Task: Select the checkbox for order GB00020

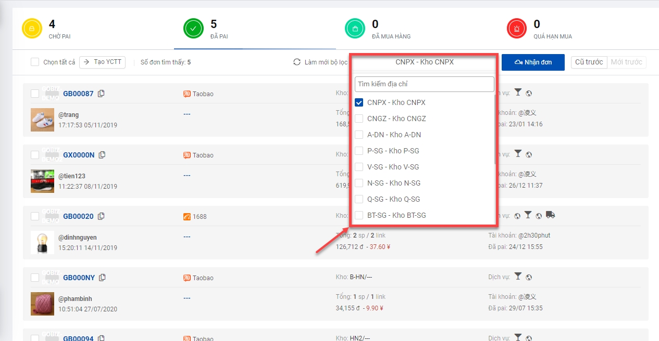Action: 35,216
